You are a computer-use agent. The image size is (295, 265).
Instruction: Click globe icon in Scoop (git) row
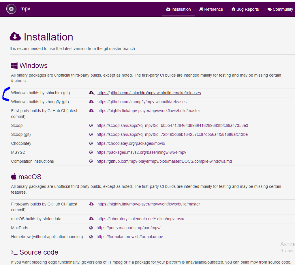click(91, 134)
